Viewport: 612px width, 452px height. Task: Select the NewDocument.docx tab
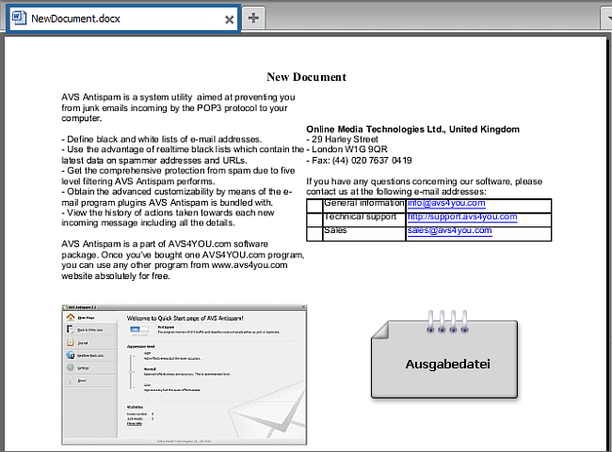(123, 19)
